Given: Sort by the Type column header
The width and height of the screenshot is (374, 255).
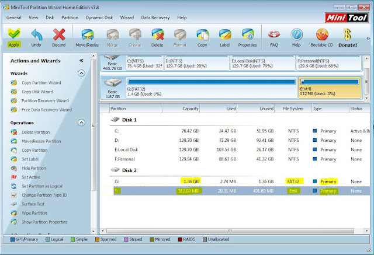Looking at the screenshot, I should click(330, 109).
